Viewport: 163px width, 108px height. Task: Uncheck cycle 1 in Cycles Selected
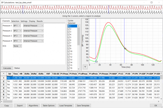click(x=69, y=26)
